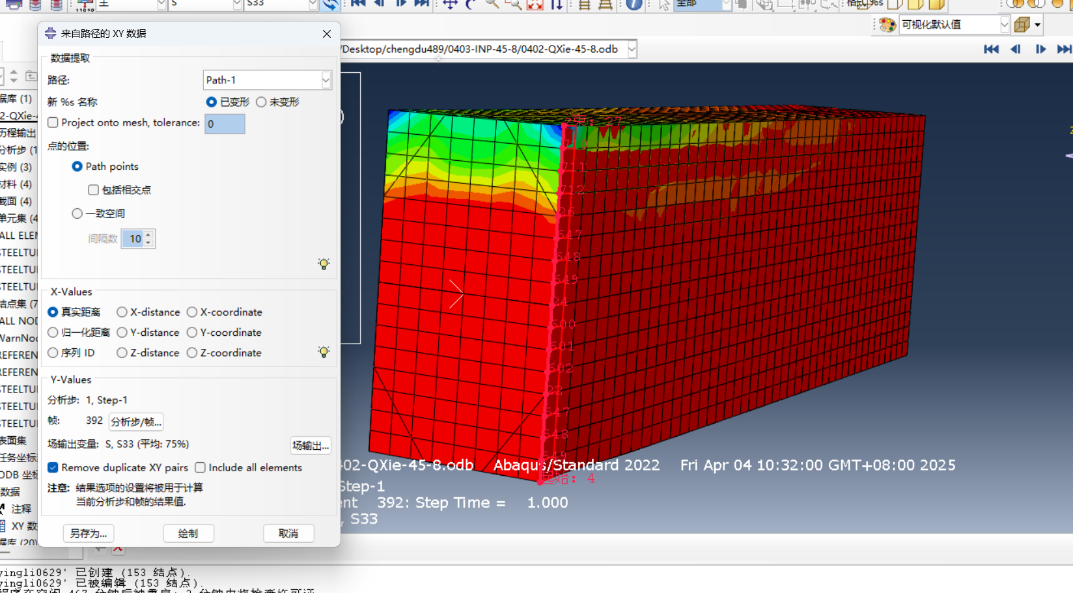Increase the 间隔数 spinner value
Image resolution: width=1073 pixels, height=593 pixels.
(149, 235)
